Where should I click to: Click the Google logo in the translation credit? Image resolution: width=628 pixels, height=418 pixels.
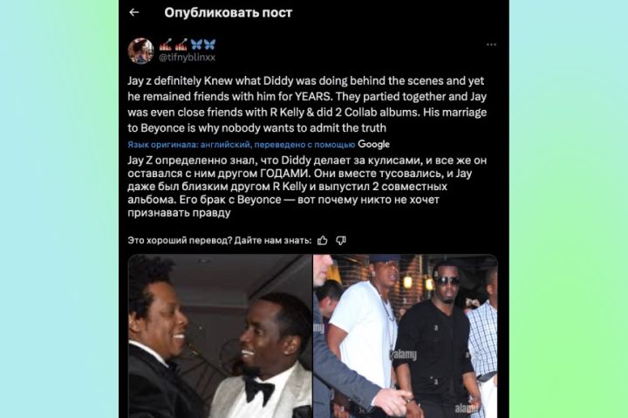coord(373,144)
